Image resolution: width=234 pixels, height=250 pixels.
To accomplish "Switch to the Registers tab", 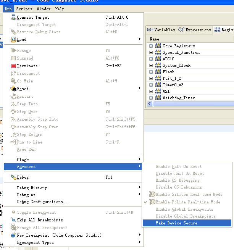I will point(224,30).
